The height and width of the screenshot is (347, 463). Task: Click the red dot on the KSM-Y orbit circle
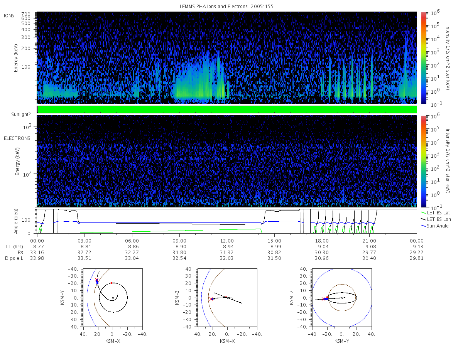[x=112, y=283]
